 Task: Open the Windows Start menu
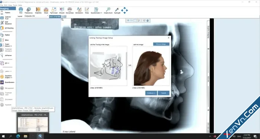pos(3,136)
